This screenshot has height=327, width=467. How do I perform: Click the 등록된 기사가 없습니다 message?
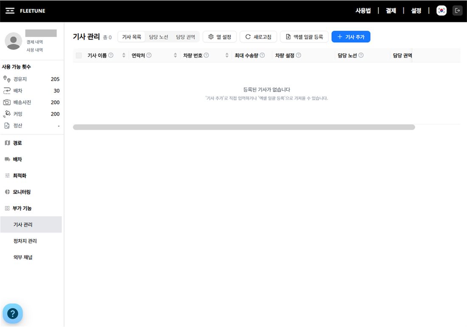(267, 89)
